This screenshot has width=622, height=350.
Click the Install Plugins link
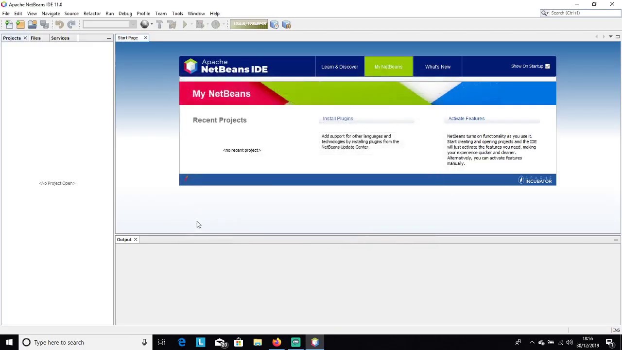click(x=338, y=119)
